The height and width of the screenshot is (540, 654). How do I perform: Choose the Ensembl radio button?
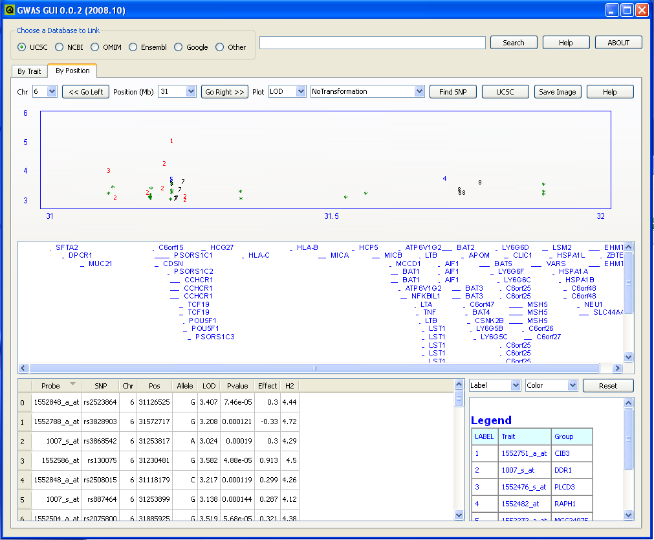coord(133,47)
